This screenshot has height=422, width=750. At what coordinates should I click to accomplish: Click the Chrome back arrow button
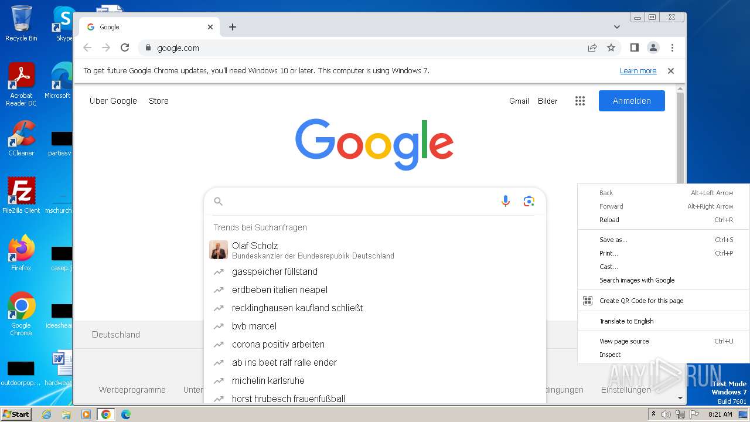pos(87,47)
